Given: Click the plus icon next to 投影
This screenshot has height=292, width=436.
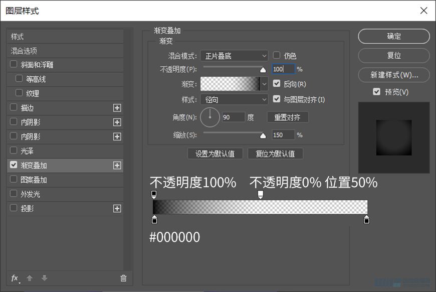Looking at the screenshot, I should [117, 208].
